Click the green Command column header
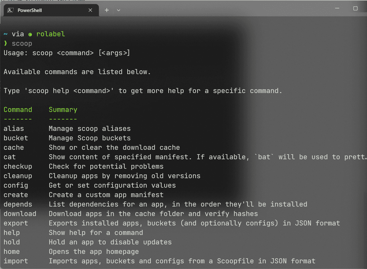The height and width of the screenshot is (269, 367). [18, 110]
